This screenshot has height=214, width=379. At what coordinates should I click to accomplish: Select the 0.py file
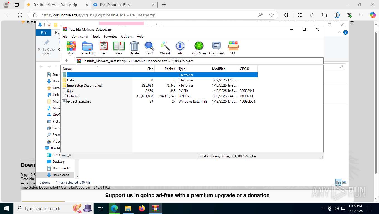pyautogui.click(x=159, y=91)
